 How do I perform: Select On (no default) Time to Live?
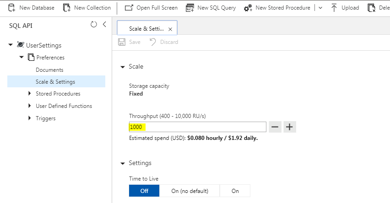click(x=190, y=191)
